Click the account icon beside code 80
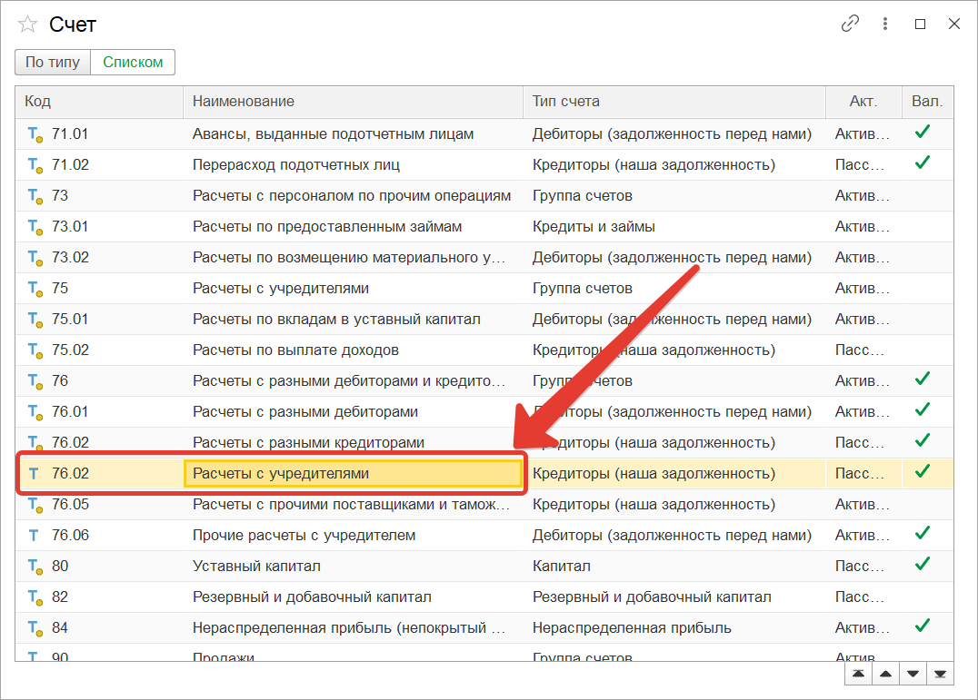The image size is (978, 700). pyautogui.click(x=35, y=567)
